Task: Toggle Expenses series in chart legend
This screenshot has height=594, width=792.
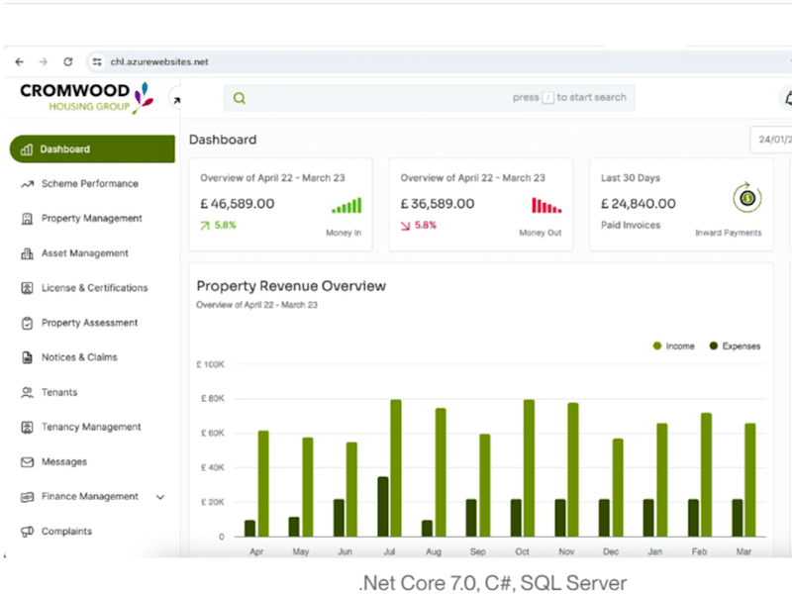Action: point(735,346)
